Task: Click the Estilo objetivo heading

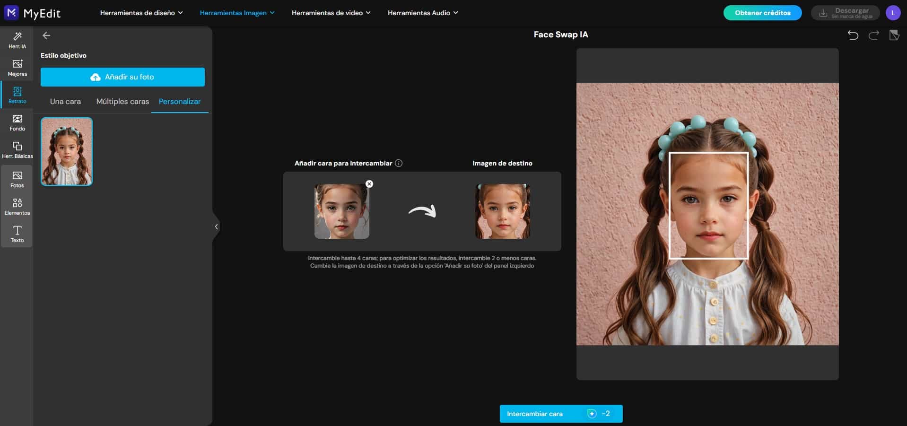Action: point(63,55)
